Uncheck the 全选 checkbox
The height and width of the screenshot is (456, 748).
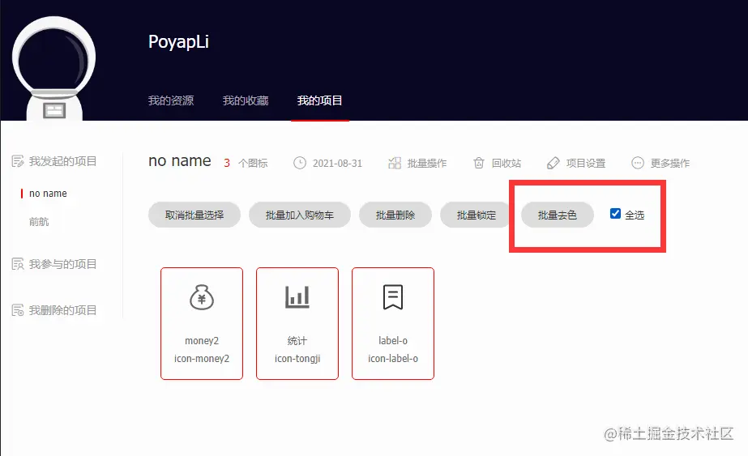pos(615,214)
